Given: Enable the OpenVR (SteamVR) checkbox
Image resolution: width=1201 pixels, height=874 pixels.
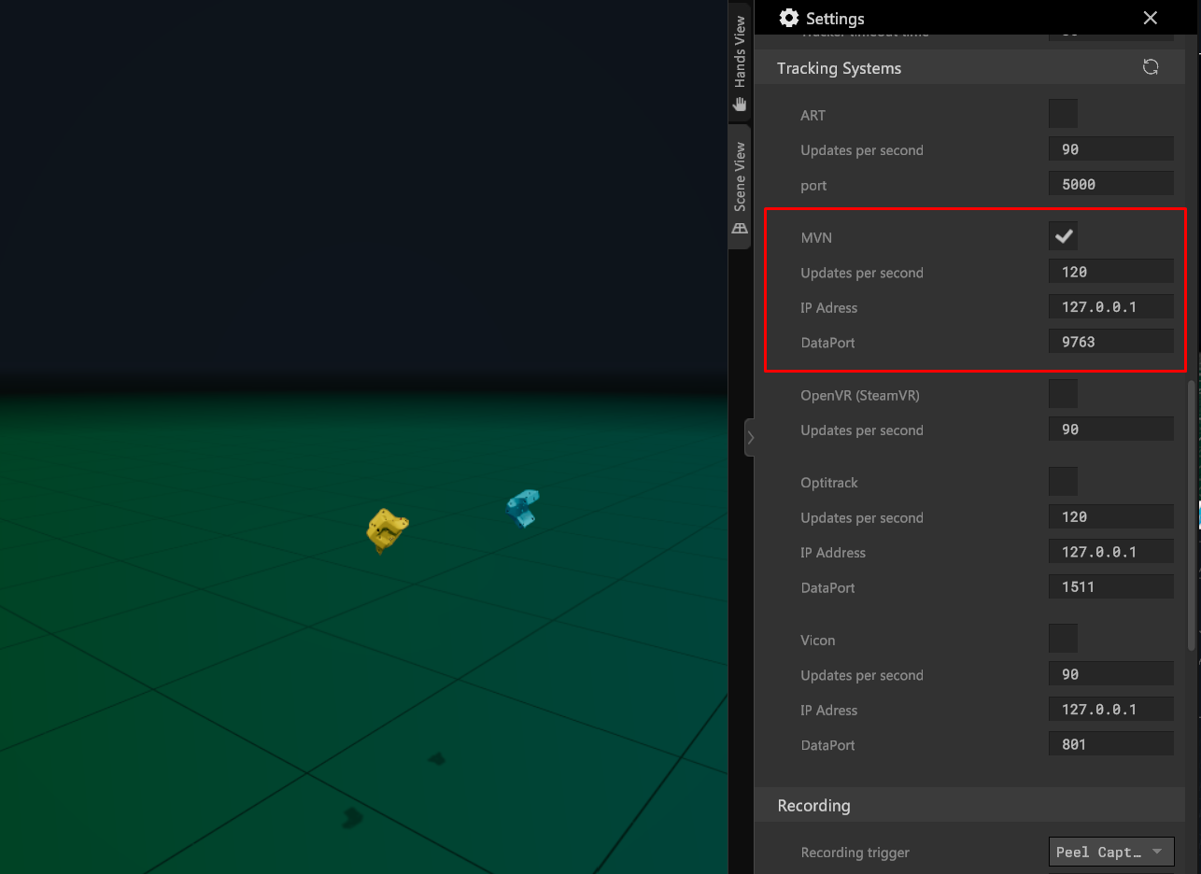Looking at the screenshot, I should pyautogui.click(x=1063, y=394).
